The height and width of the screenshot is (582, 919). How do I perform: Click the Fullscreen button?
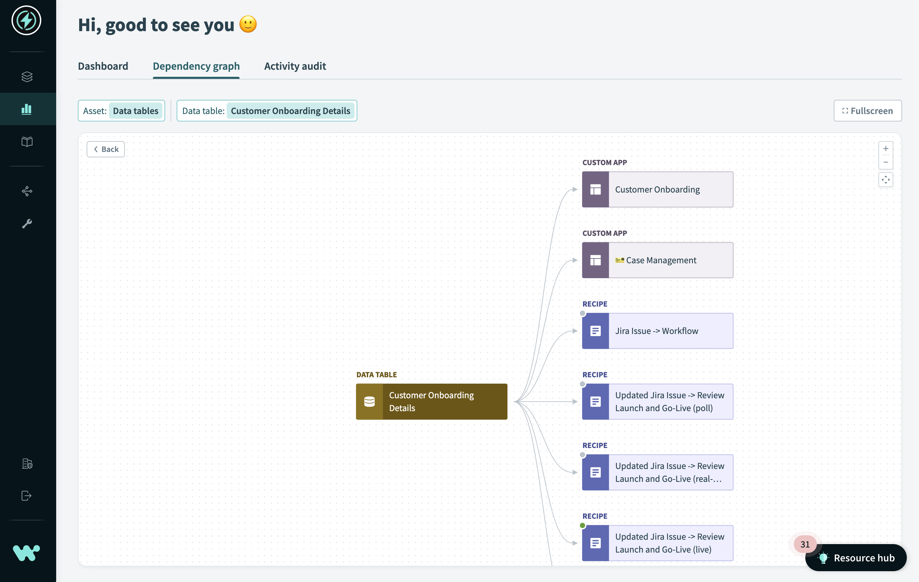[867, 111]
